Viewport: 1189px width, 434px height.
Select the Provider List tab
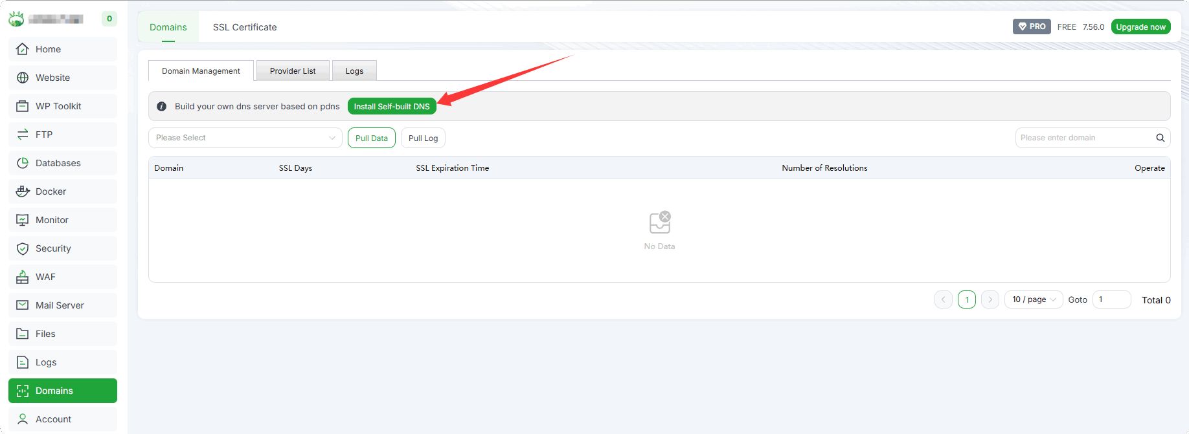coord(293,71)
